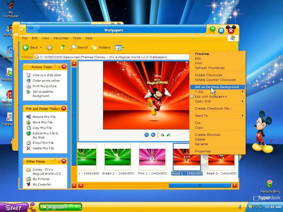Viewport: 283px width, 212px height.
Task: Open the Favorites menu
Action: 61,38
